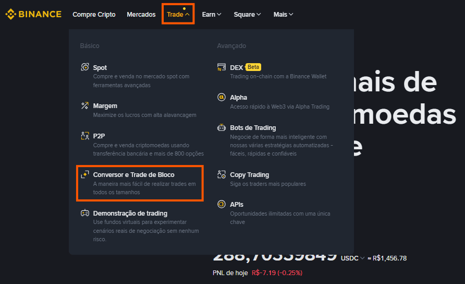Image resolution: width=465 pixels, height=284 pixels.
Task: Click the PNL de hoje label
Action: point(230,273)
